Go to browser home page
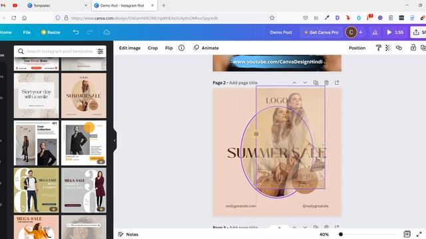Image resolution: width=426 pixels, height=239 pixels. point(25,18)
